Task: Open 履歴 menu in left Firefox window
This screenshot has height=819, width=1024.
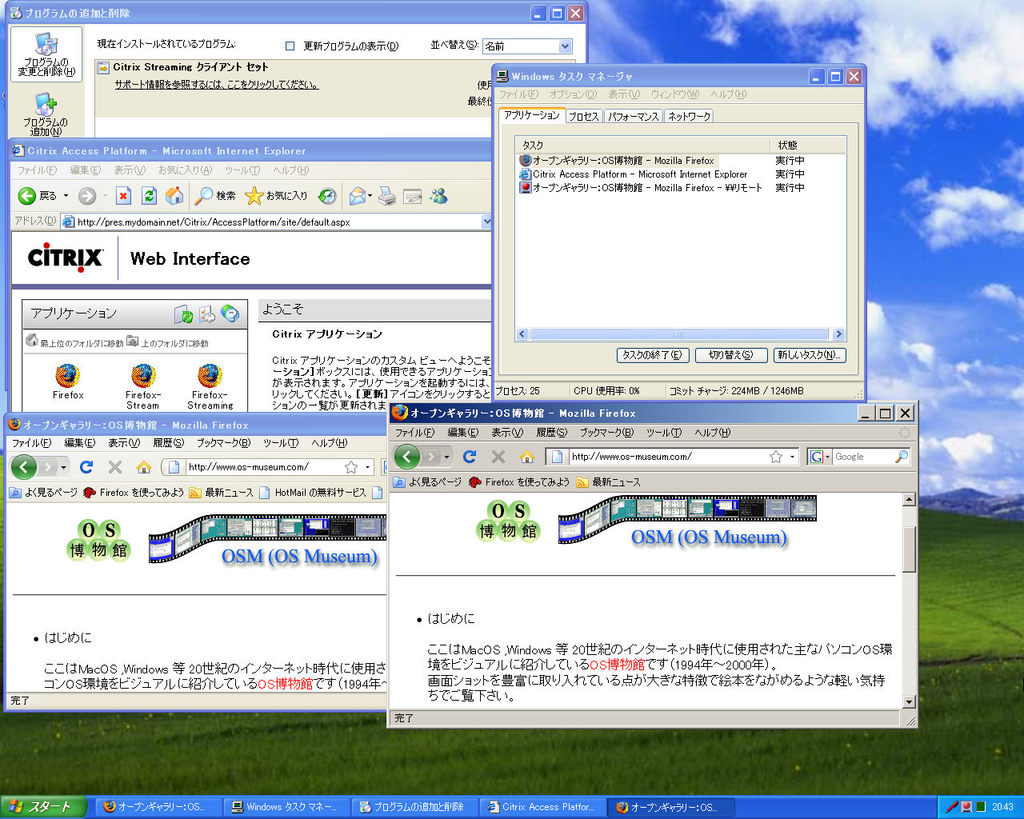Action: pos(169,443)
